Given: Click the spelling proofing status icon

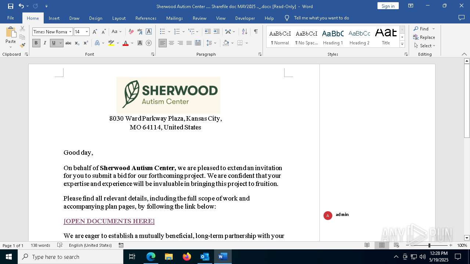Looking at the screenshot, I should pyautogui.click(x=60, y=245).
